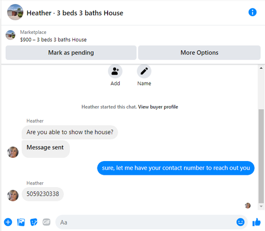This screenshot has width=265, height=231.
Task: Choose a sticker icon
Action: click(x=34, y=222)
